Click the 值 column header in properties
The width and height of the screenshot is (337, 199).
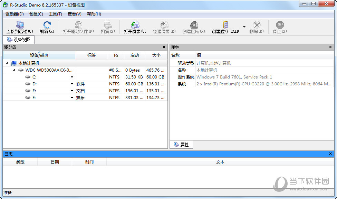coord(264,55)
